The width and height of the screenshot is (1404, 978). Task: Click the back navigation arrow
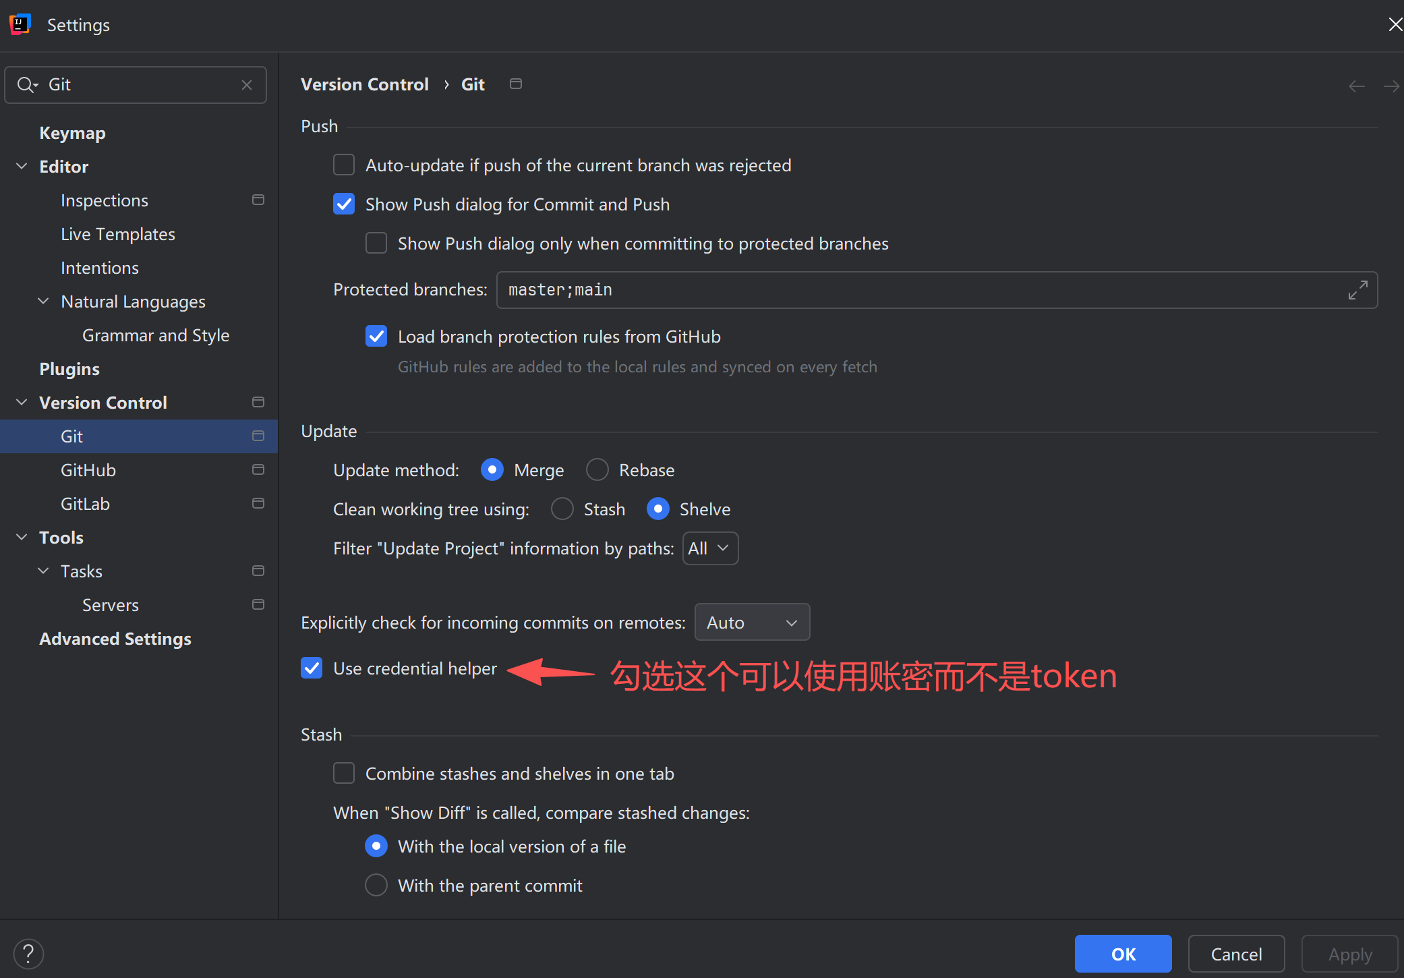(1356, 86)
